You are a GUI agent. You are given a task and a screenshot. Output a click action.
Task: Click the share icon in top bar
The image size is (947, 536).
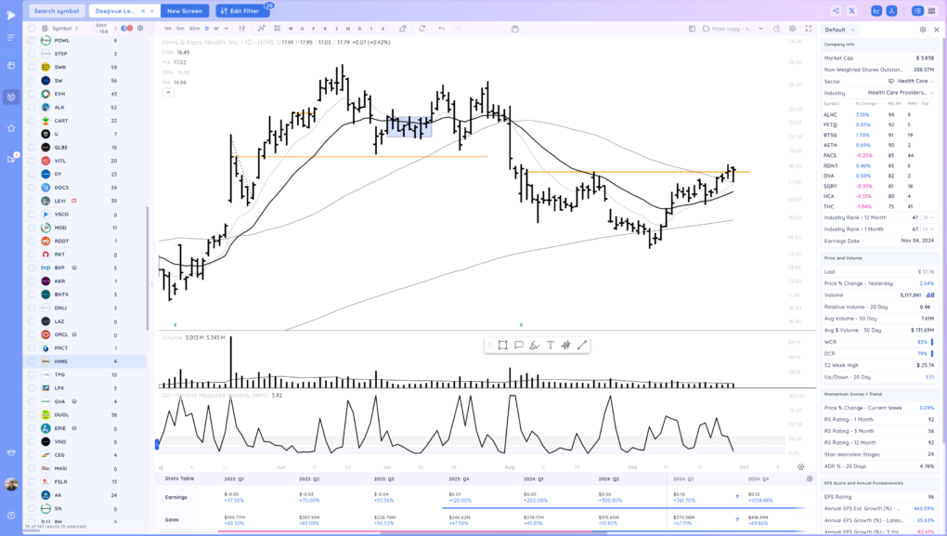[863, 11]
